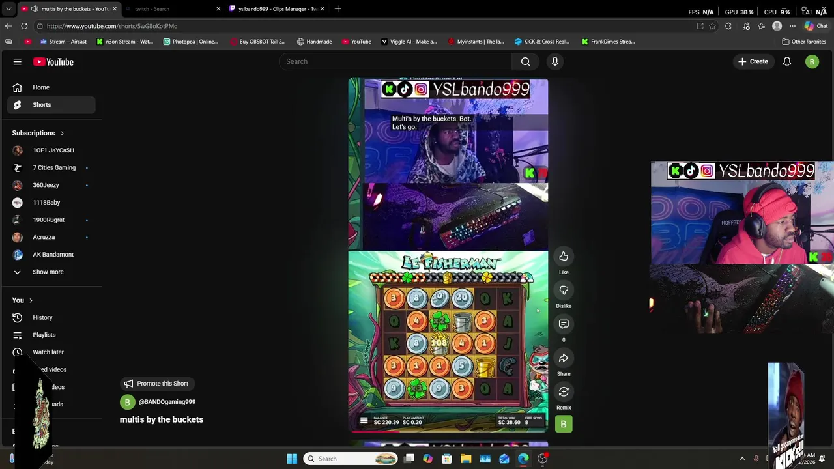Close the multis by the buckets tab
The height and width of the screenshot is (469, 834).
pyautogui.click(x=115, y=9)
